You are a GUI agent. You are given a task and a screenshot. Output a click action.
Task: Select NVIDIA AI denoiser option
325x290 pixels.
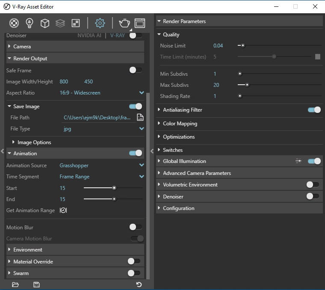(89, 36)
